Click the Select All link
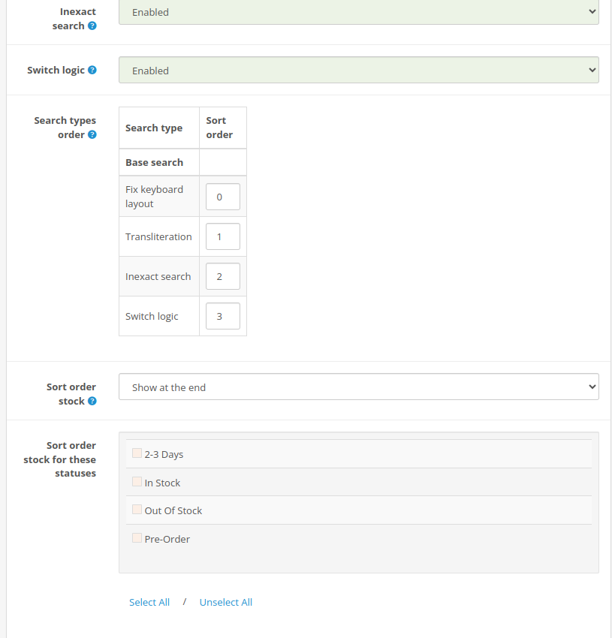The image size is (612, 638). pos(149,602)
